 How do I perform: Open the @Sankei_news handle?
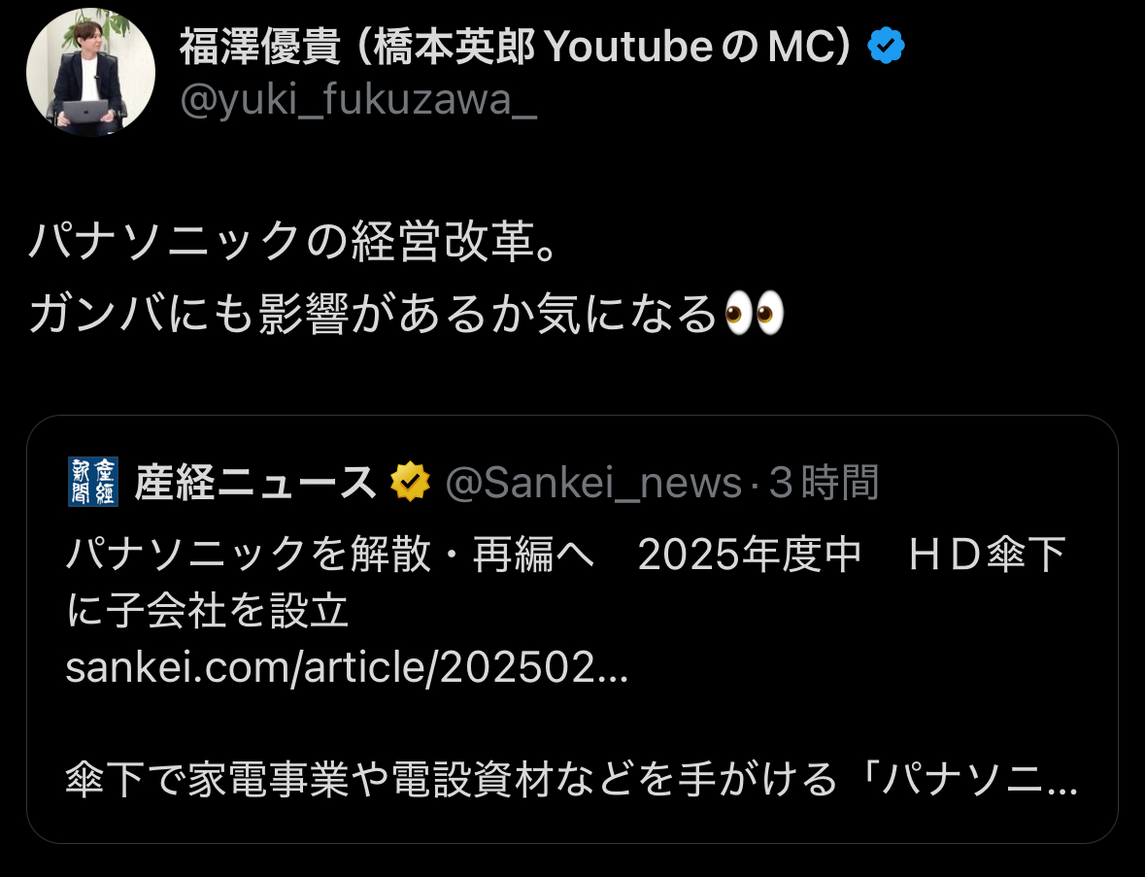[593, 483]
